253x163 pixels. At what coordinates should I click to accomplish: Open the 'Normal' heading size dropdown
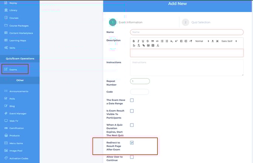[x=202, y=41]
